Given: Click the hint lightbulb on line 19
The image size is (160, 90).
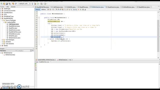Looking at the screenshot, I should click(x=37, y=37).
